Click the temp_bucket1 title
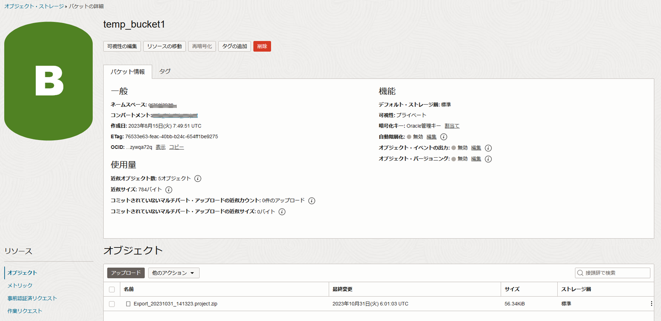This screenshot has height=321, width=661. [134, 24]
